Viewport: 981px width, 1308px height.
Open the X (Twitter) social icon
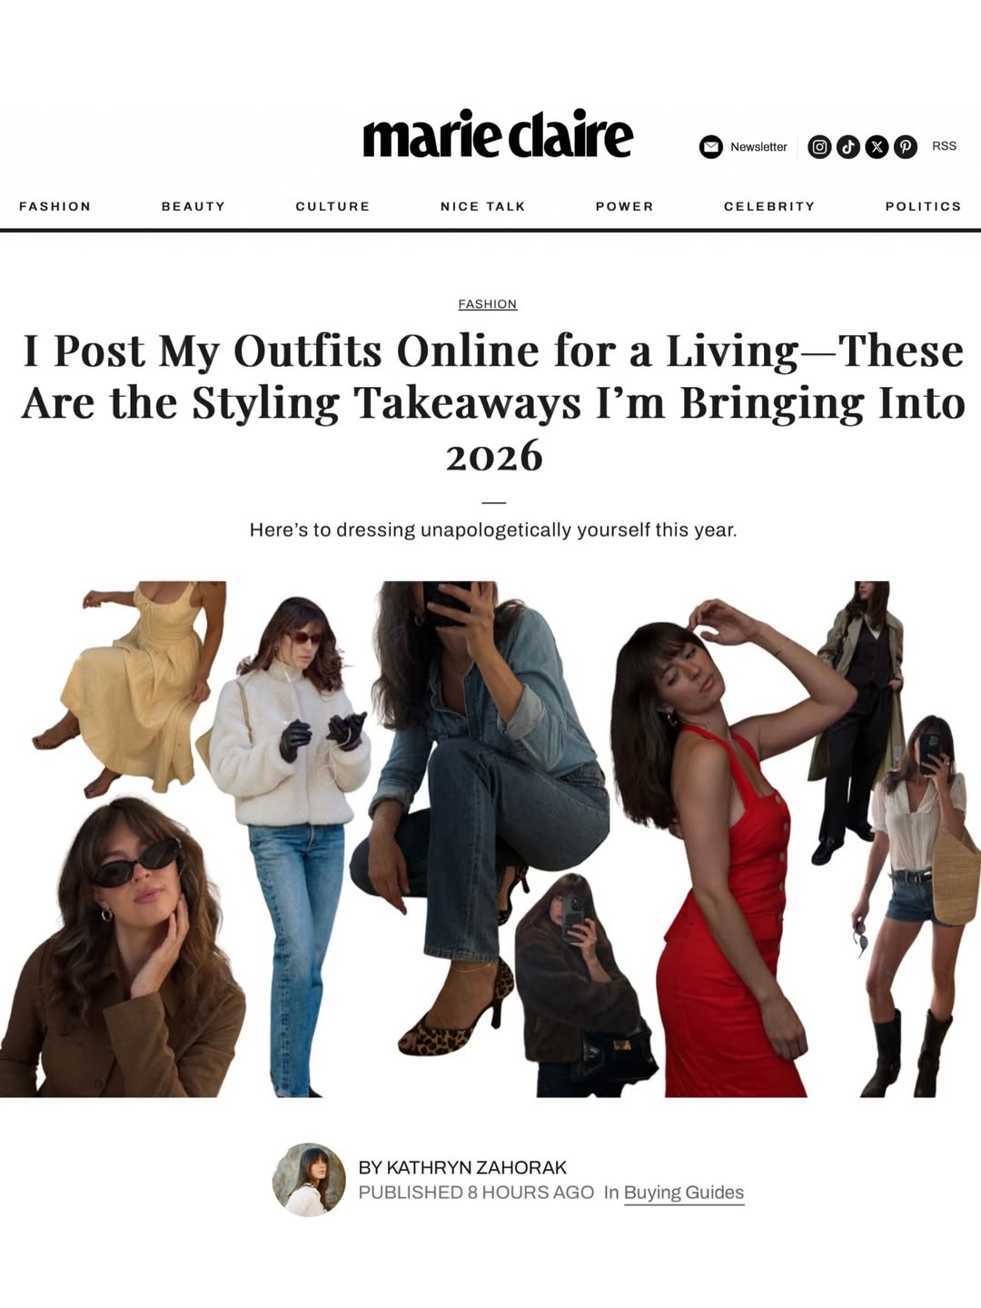click(877, 146)
